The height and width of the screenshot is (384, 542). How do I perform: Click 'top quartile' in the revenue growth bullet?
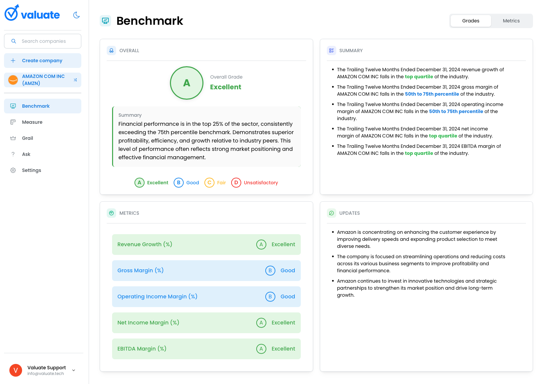click(419, 77)
